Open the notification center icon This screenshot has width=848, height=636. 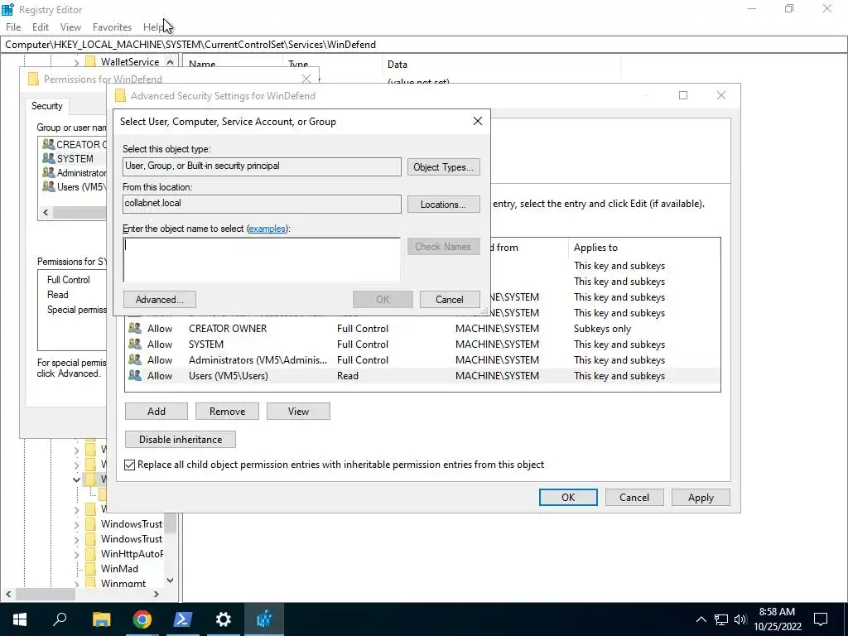[x=821, y=619]
